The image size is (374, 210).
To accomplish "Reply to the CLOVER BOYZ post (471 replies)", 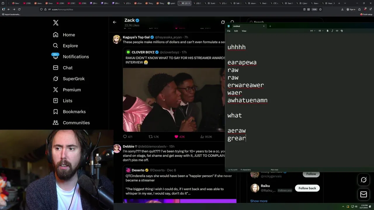I will 128,136.
